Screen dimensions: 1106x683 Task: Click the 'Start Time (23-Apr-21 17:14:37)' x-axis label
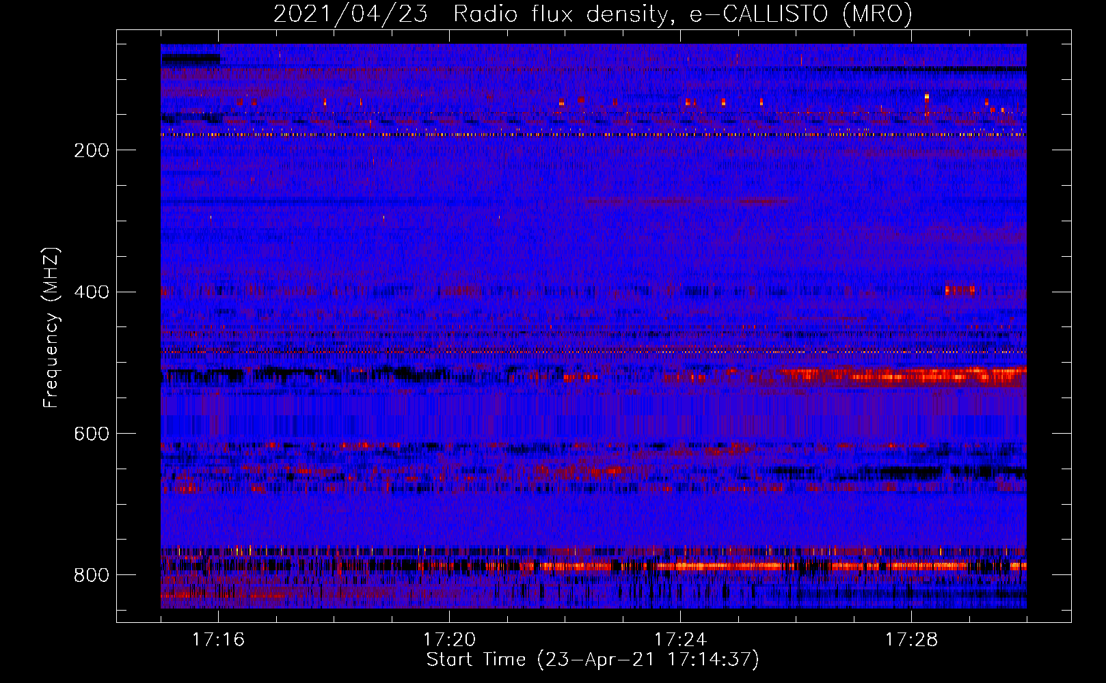[x=593, y=660]
